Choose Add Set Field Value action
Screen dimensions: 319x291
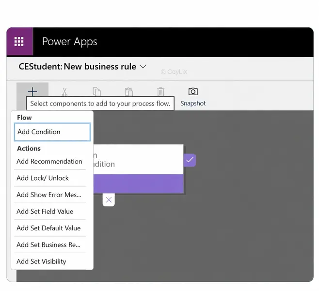point(50,212)
